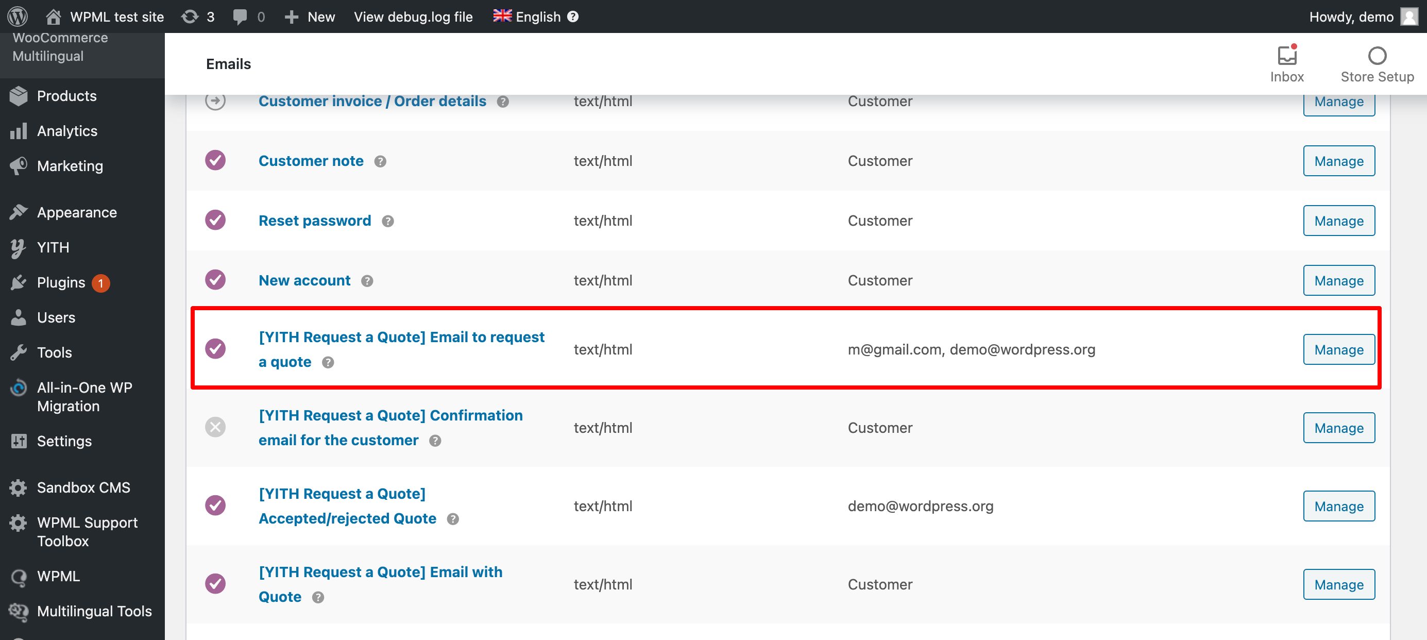The height and width of the screenshot is (640, 1427).
Task: Click the WordPress logo icon
Action: tap(18, 16)
